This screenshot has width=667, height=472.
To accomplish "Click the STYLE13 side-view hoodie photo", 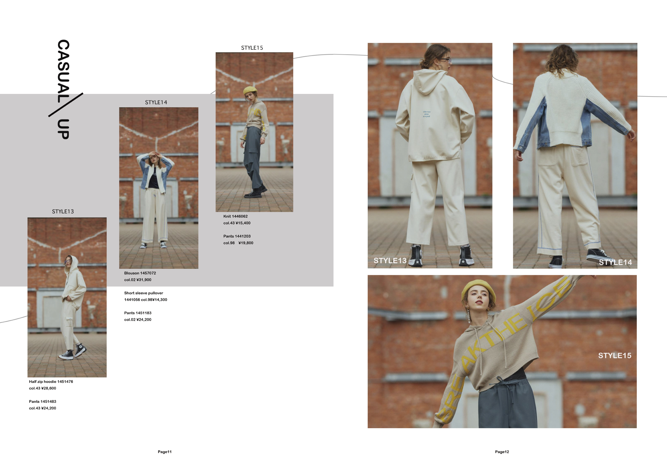I will click(67, 297).
